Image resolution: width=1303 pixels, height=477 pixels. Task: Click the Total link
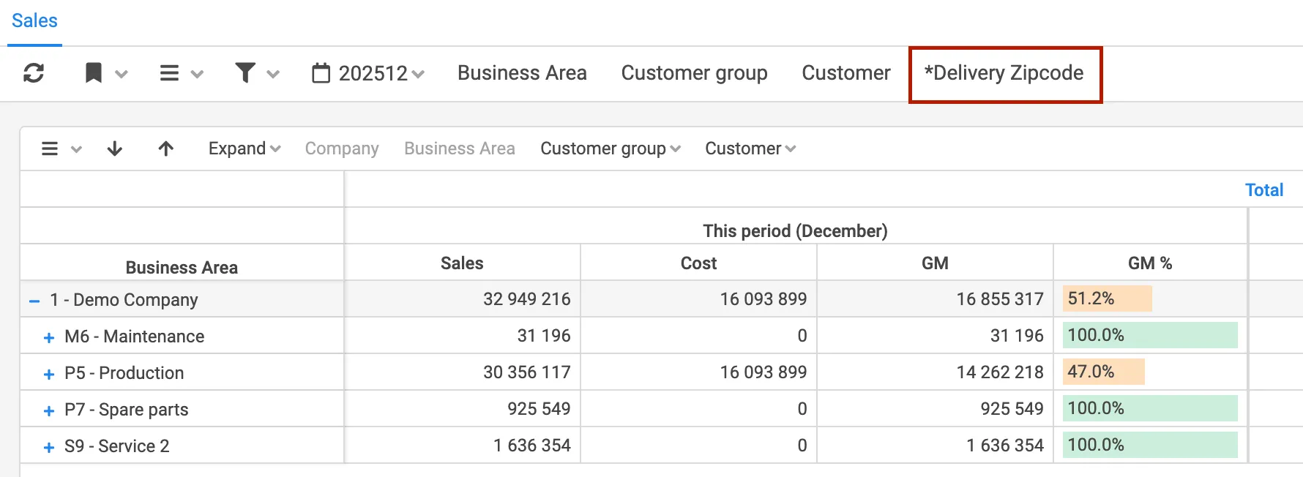point(1264,190)
